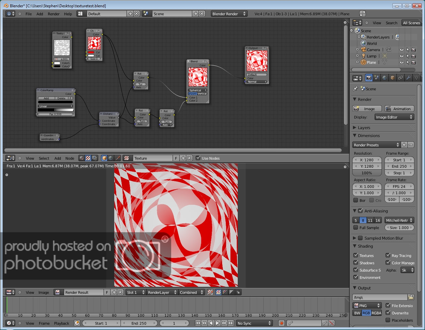Image resolution: width=425 pixels, height=330 pixels.
Task: Click the Image render button
Action: pyautogui.click(x=367, y=109)
